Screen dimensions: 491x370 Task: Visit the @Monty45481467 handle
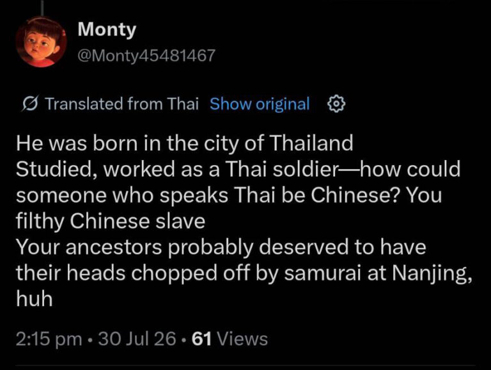[146, 56]
